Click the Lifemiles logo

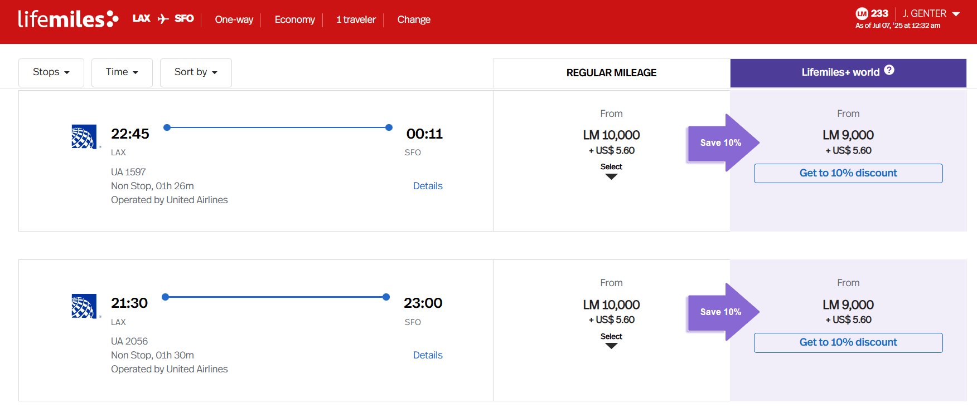(x=68, y=19)
